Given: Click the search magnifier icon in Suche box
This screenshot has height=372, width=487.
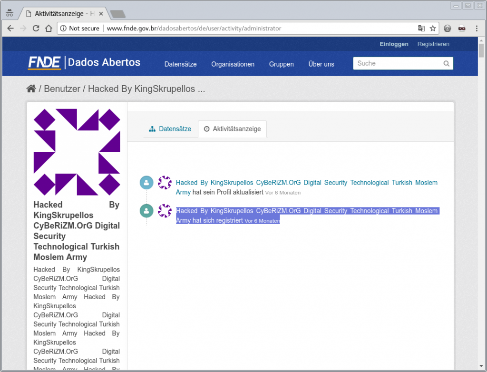Looking at the screenshot, I should (446, 63).
